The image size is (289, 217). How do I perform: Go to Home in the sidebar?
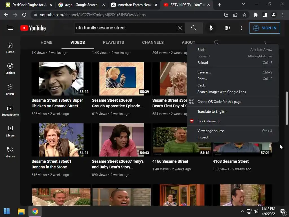[10, 47]
